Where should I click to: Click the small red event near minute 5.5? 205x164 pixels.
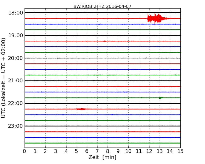click(81, 109)
